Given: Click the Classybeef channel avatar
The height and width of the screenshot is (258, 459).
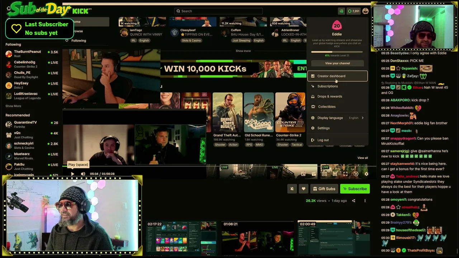Looking at the screenshot, I should 175,33.
